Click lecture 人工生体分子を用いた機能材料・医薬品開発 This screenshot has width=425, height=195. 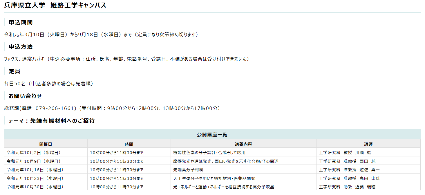coord(243,178)
